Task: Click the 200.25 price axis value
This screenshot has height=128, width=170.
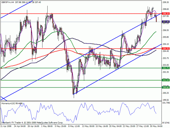Action: [166, 93]
